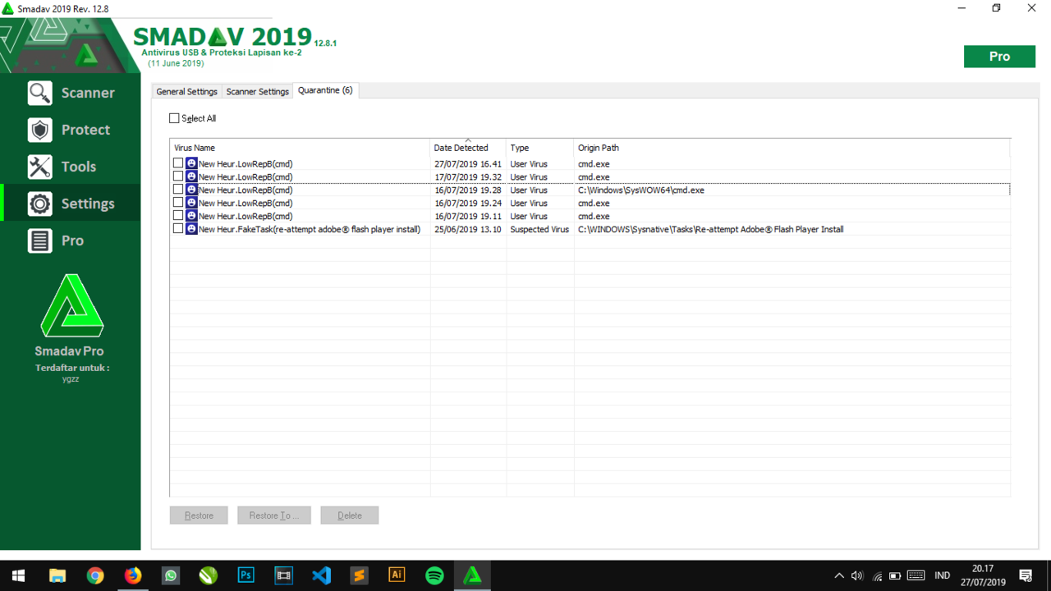
Task: Click virus icon for 17/07/2019 19.32 entry
Action: click(x=191, y=176)
